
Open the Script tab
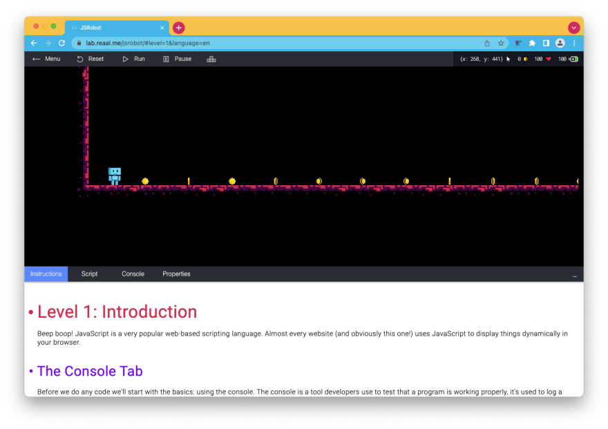pos(90,274)
